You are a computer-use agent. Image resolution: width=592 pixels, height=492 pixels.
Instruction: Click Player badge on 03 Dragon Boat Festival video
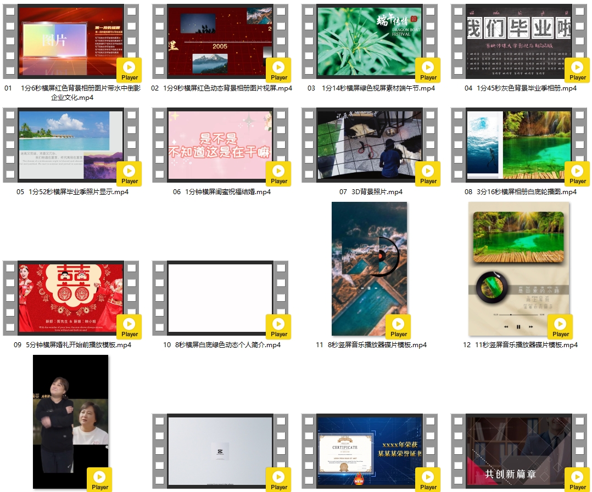coord(428,70)
